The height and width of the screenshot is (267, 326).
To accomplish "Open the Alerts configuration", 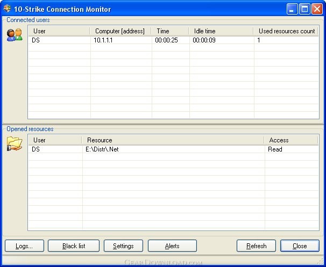I will [172, 246].
